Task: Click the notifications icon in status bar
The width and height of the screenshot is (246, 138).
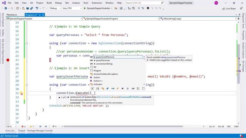Action: click(241, 136)
